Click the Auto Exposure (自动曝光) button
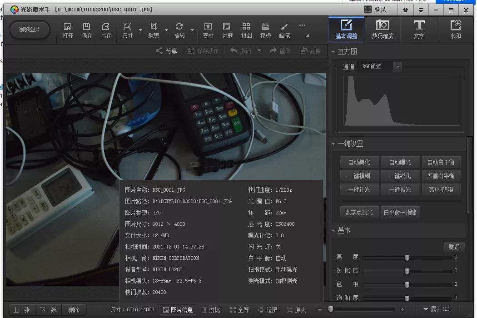Image resolution: width=477 pixels, height=318 pixels. 400,162
